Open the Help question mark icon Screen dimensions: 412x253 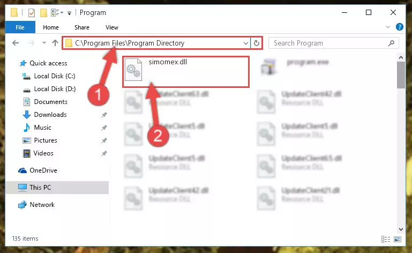[x=399, y=27]
